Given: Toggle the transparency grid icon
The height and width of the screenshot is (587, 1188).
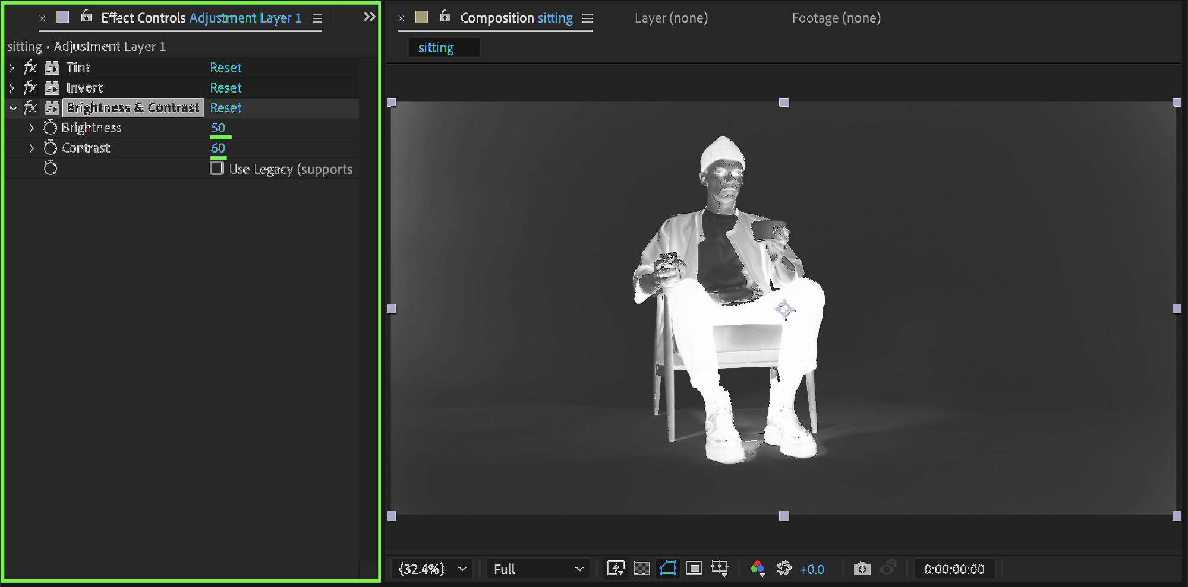Looking at the screenshot, I should click(642, 568).
